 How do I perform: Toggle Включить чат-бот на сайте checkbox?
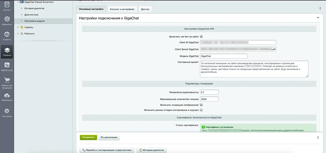point(201,37)
